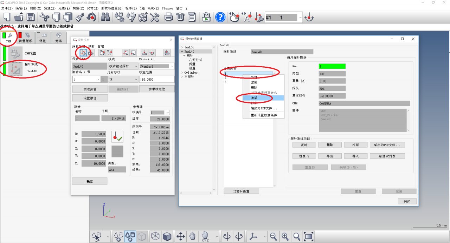450x243 pixels.
Task: Click the probe icon right of stylus dropdown
Action: 309,17
